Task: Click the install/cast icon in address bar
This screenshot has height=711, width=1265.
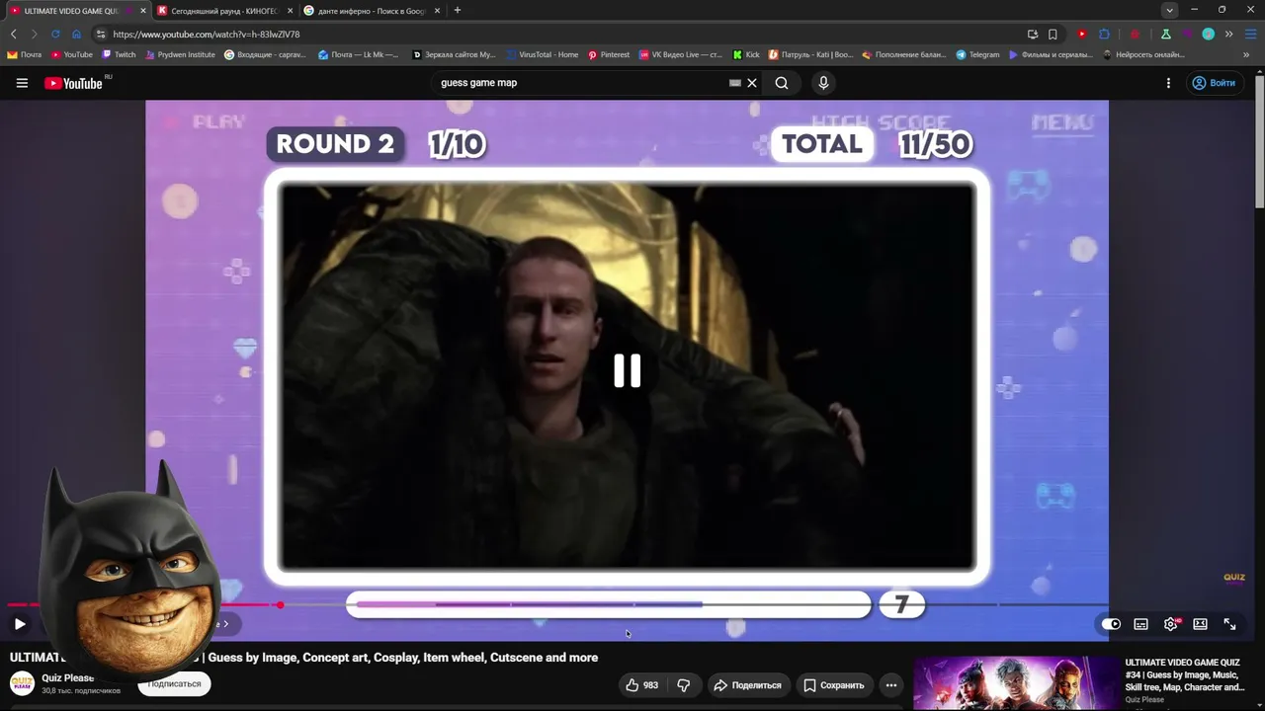Action: (1032, 34)
